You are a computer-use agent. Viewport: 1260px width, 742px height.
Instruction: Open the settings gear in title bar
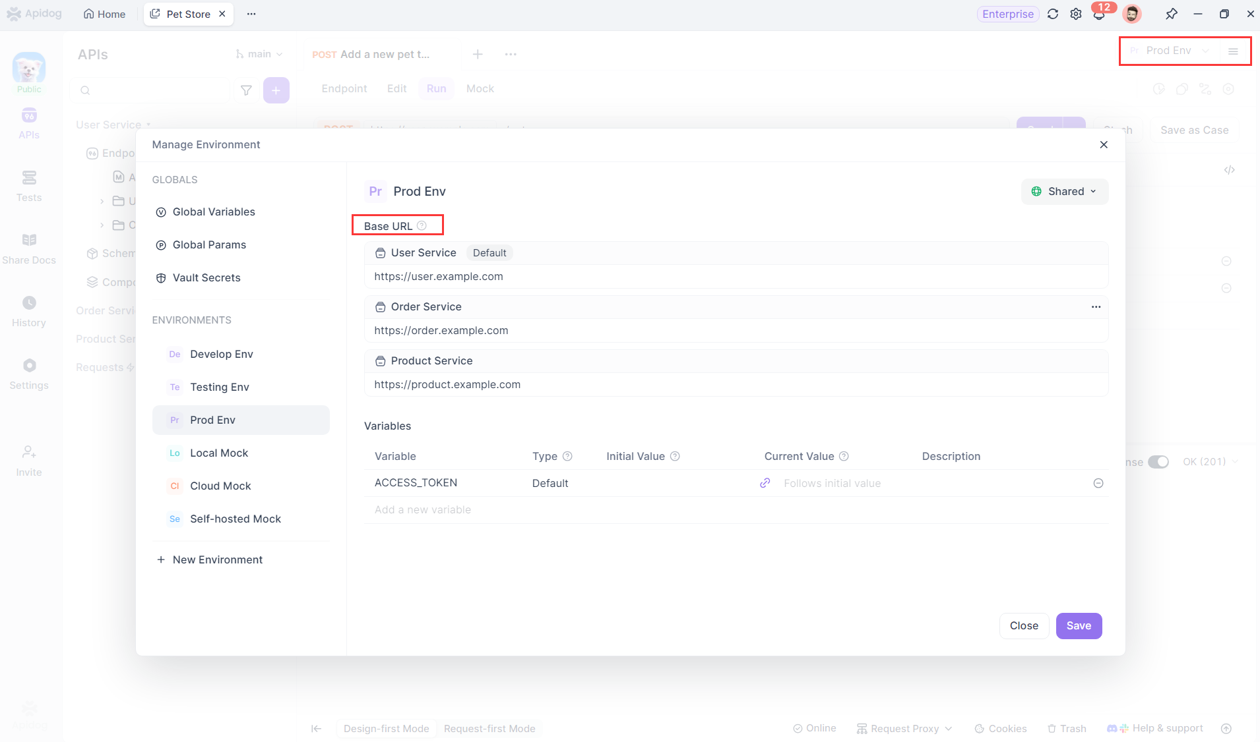point(1076,14)
